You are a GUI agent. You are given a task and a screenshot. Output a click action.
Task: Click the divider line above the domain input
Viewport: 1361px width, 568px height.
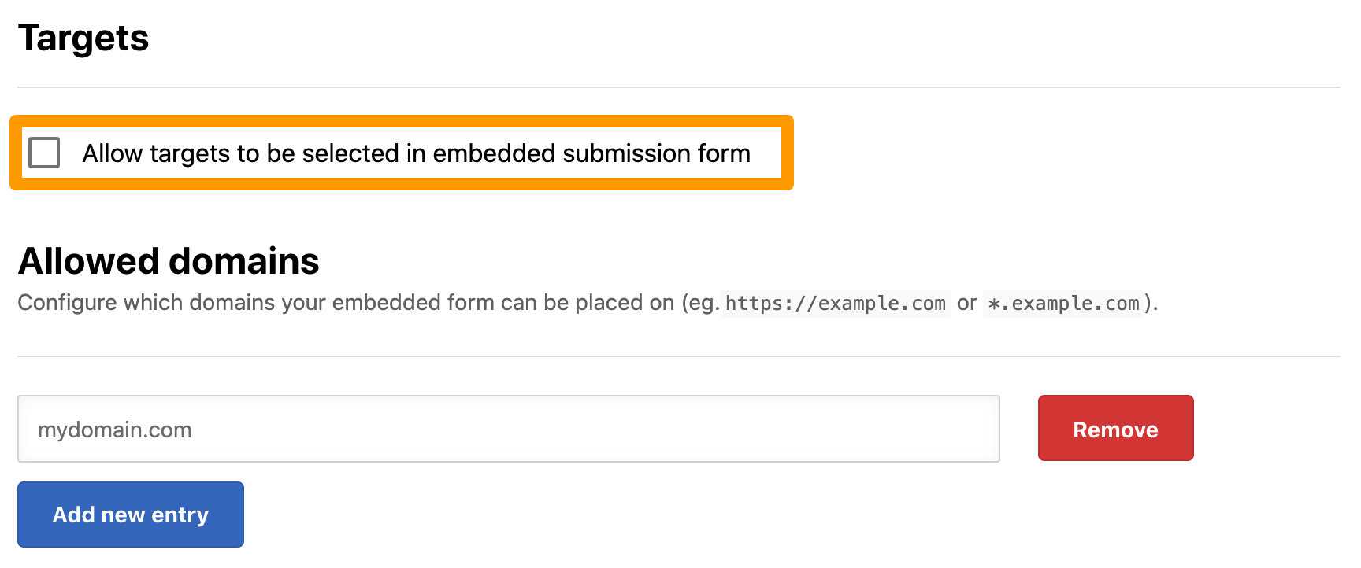click(x=679, y=356)
